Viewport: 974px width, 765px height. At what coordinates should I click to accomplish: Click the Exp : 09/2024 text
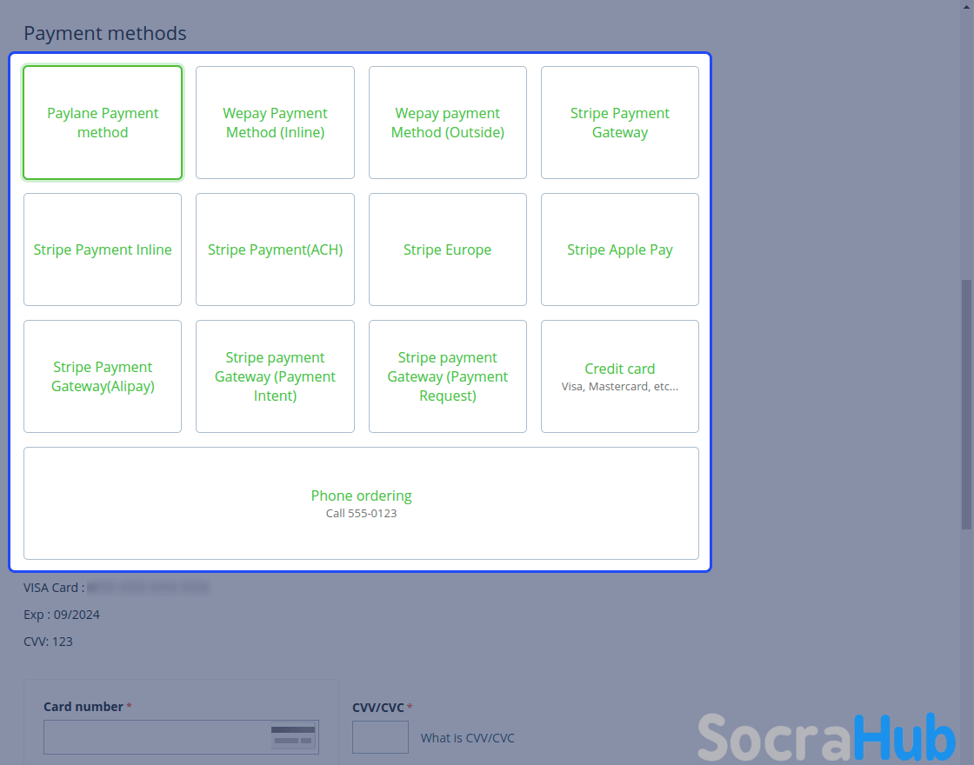point(62,615)
